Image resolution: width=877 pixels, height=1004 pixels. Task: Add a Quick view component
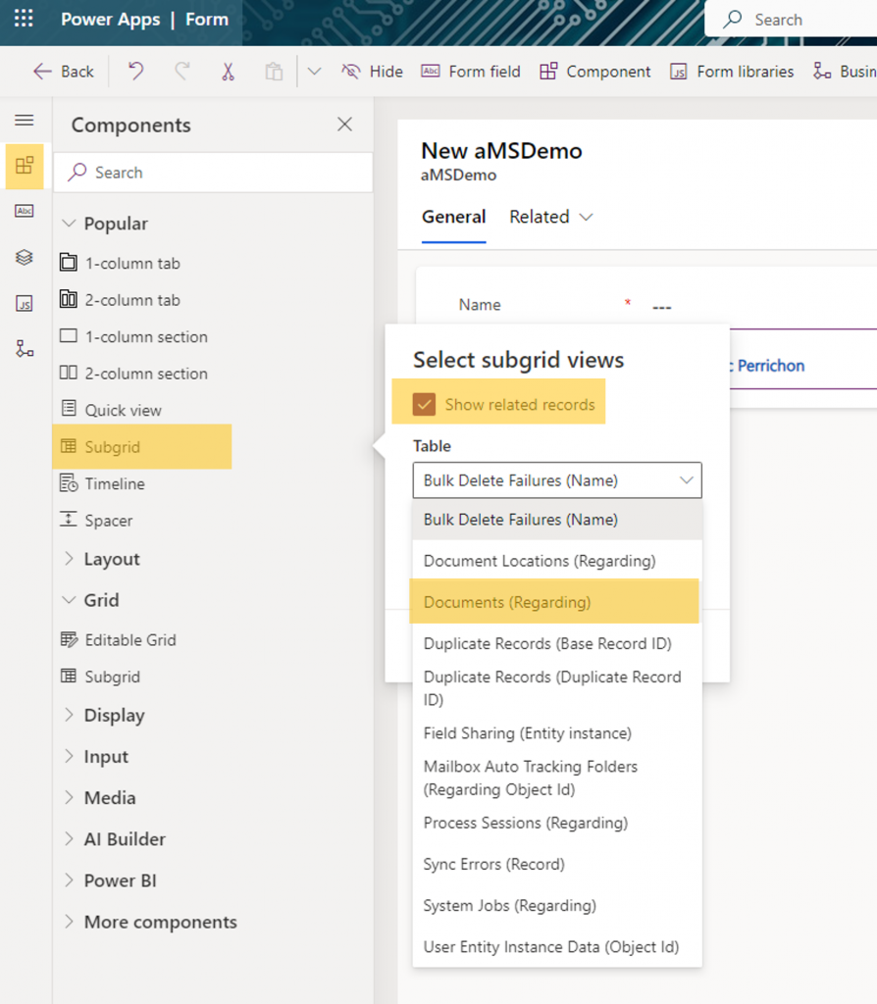click(111, 410)
